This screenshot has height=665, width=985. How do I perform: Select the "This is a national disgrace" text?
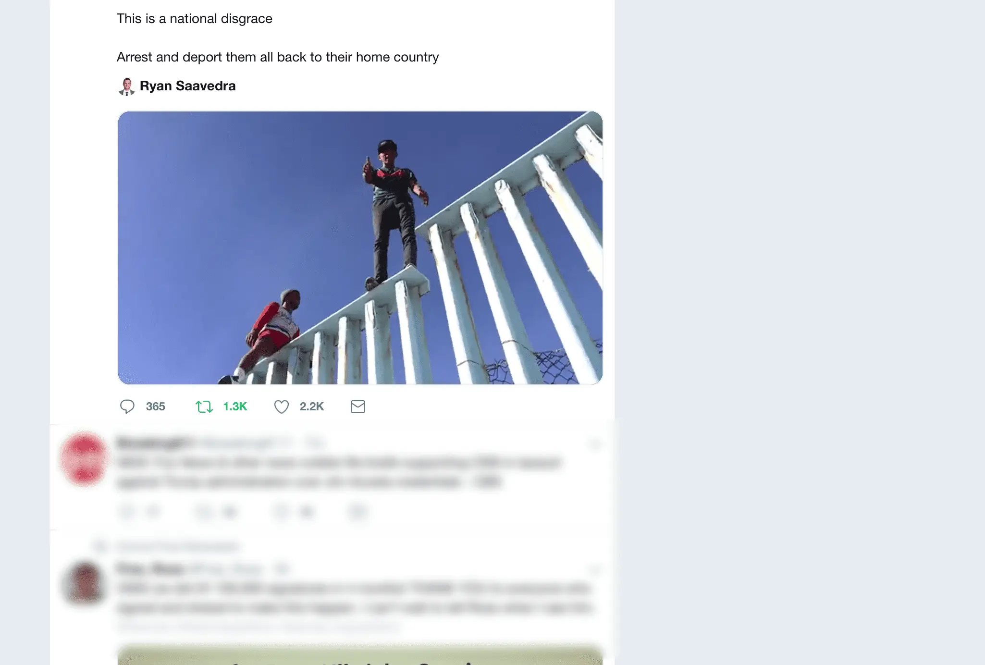[195, 19]
